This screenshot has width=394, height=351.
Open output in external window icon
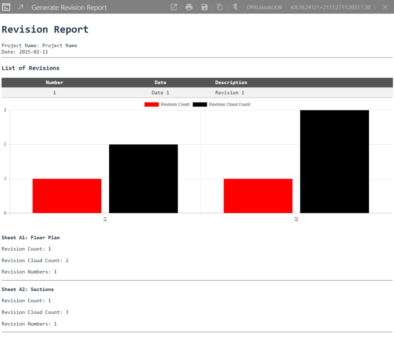[174, 7]
